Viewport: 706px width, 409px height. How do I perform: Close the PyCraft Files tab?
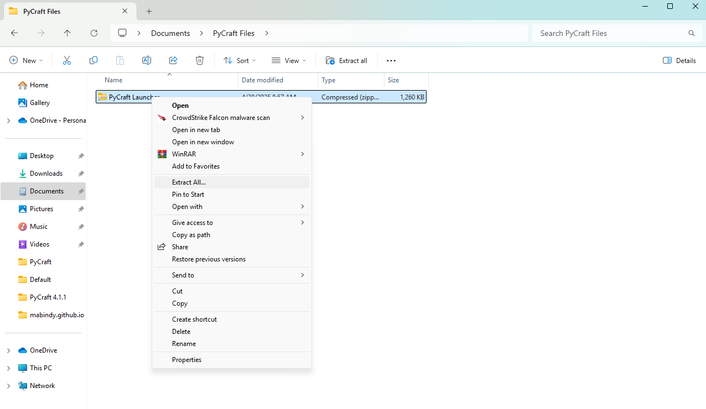point(125,11)
